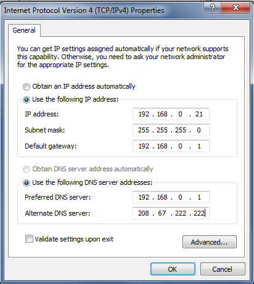
Task: Click the Cancel button
Action: pos(223,269)
